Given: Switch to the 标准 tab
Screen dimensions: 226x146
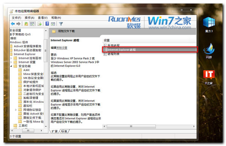Looking at the screenshot, I should tap(64, 131).
